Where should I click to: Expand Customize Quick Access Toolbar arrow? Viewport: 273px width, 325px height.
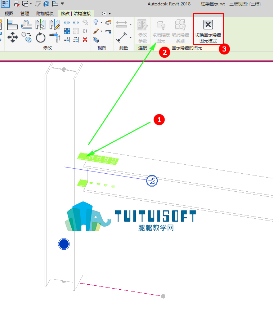click(x=62, y=4)
